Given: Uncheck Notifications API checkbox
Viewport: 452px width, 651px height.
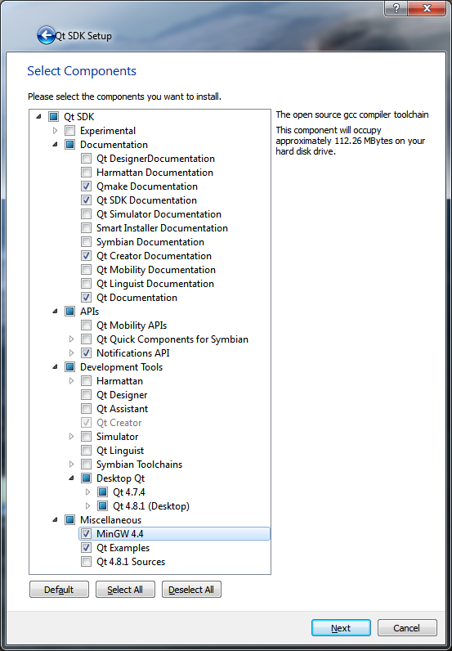Looking at the screenshot, I should pos(86,353).
